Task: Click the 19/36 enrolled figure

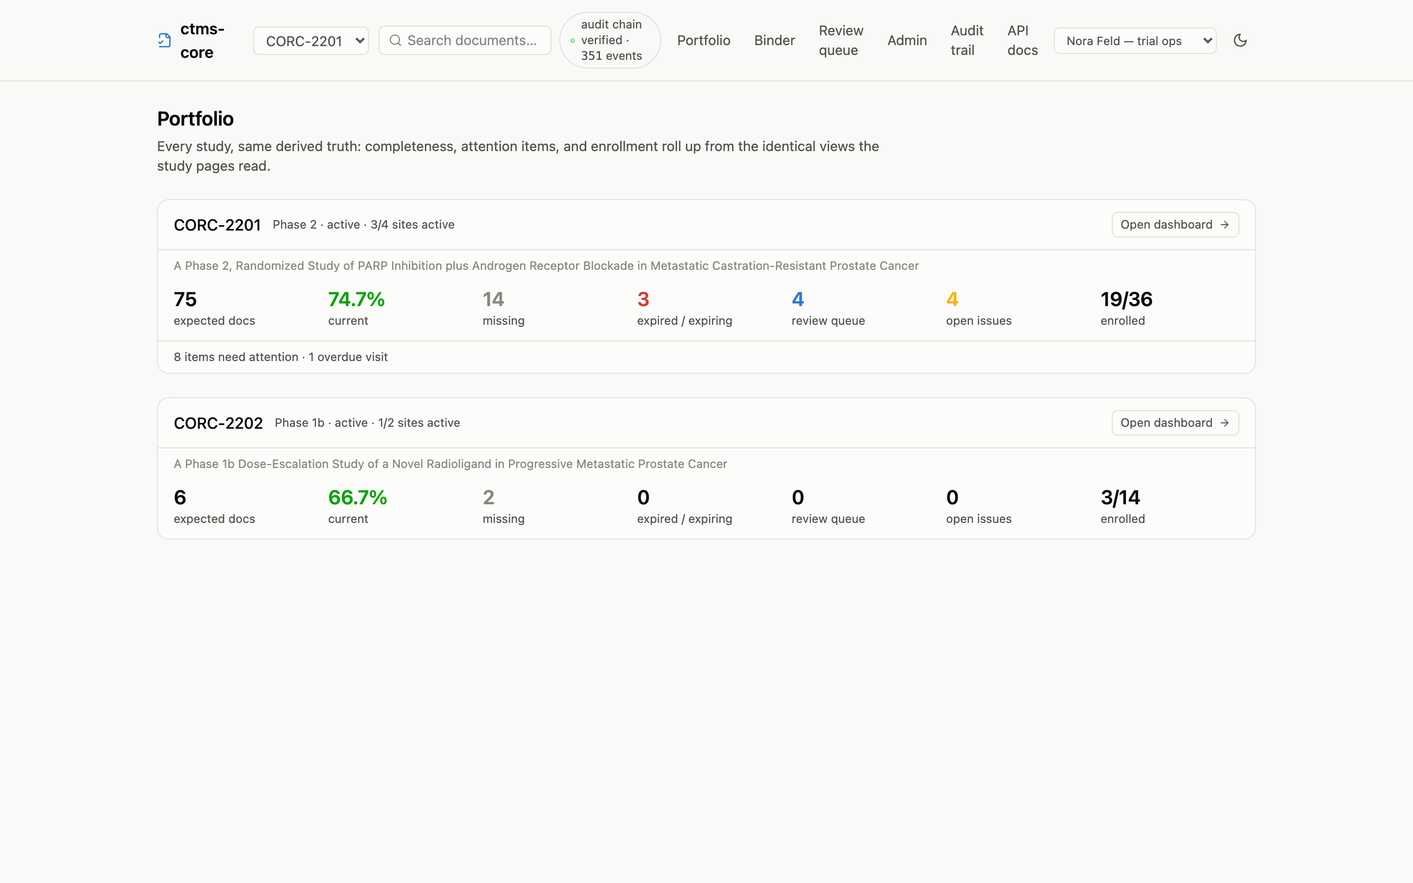Action: 1126,300
